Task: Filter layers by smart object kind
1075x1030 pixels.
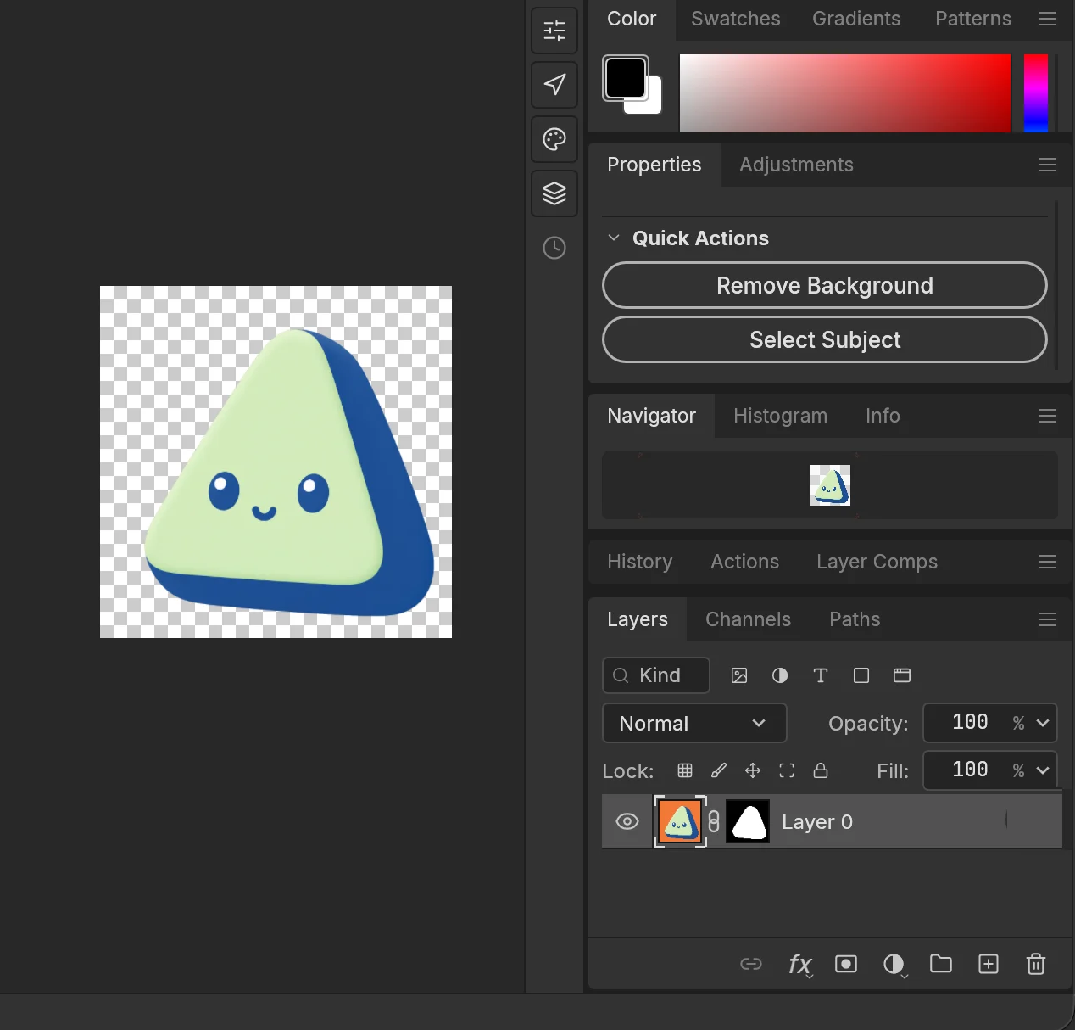Action: click(x=902, y=675)
